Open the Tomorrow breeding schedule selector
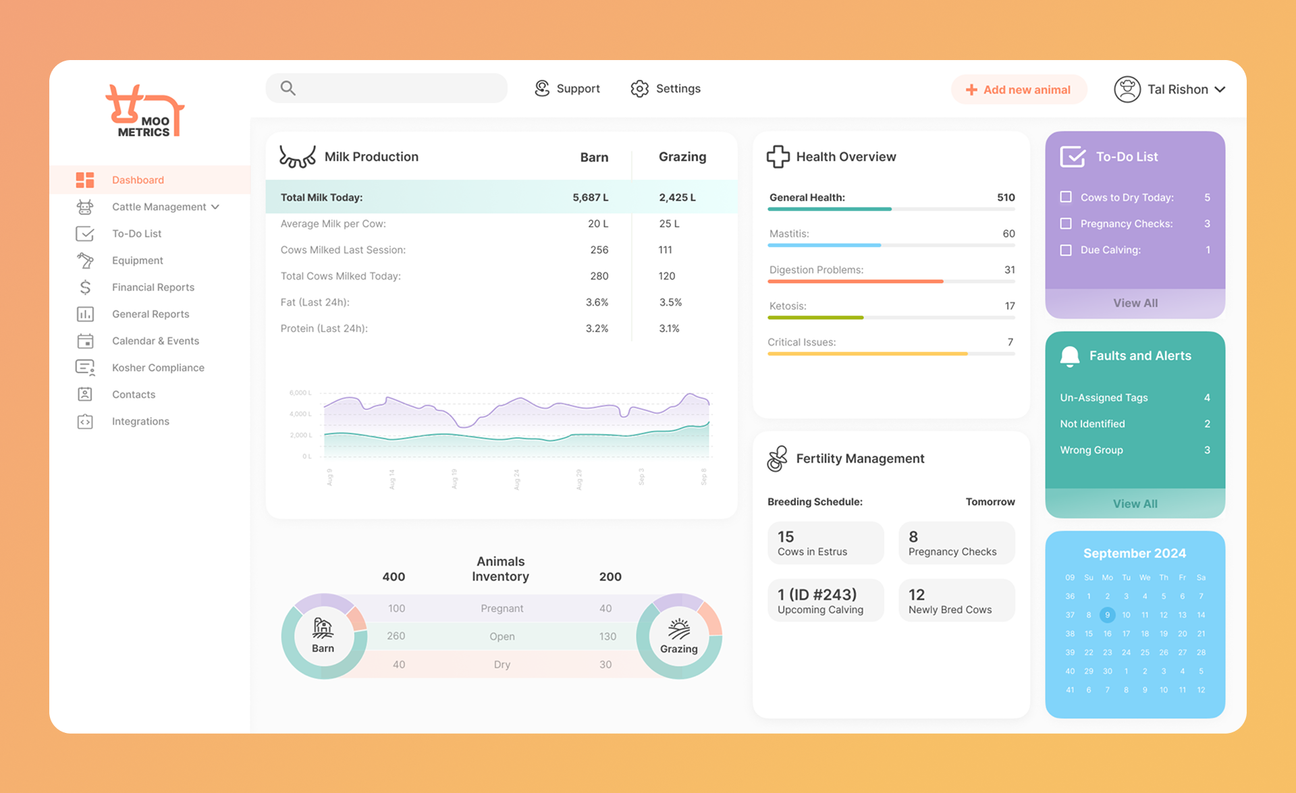This screenshot has height=793, width=1296. click(x=990, y=501)
